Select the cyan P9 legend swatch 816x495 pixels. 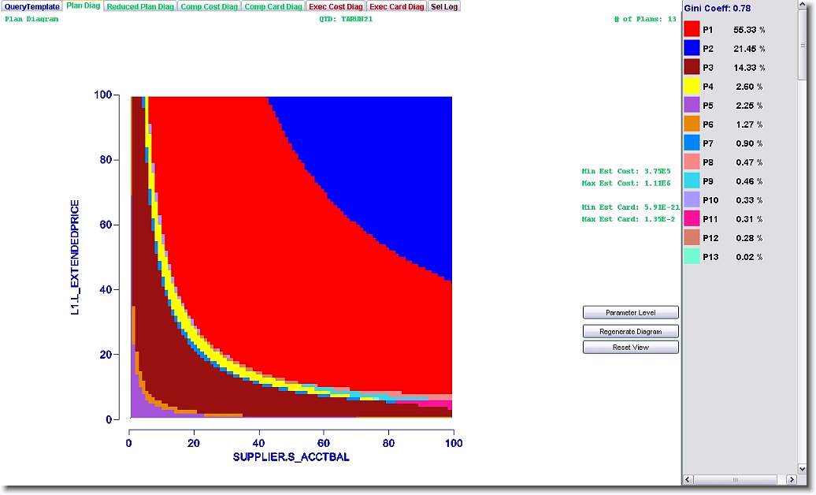(692, 181)
